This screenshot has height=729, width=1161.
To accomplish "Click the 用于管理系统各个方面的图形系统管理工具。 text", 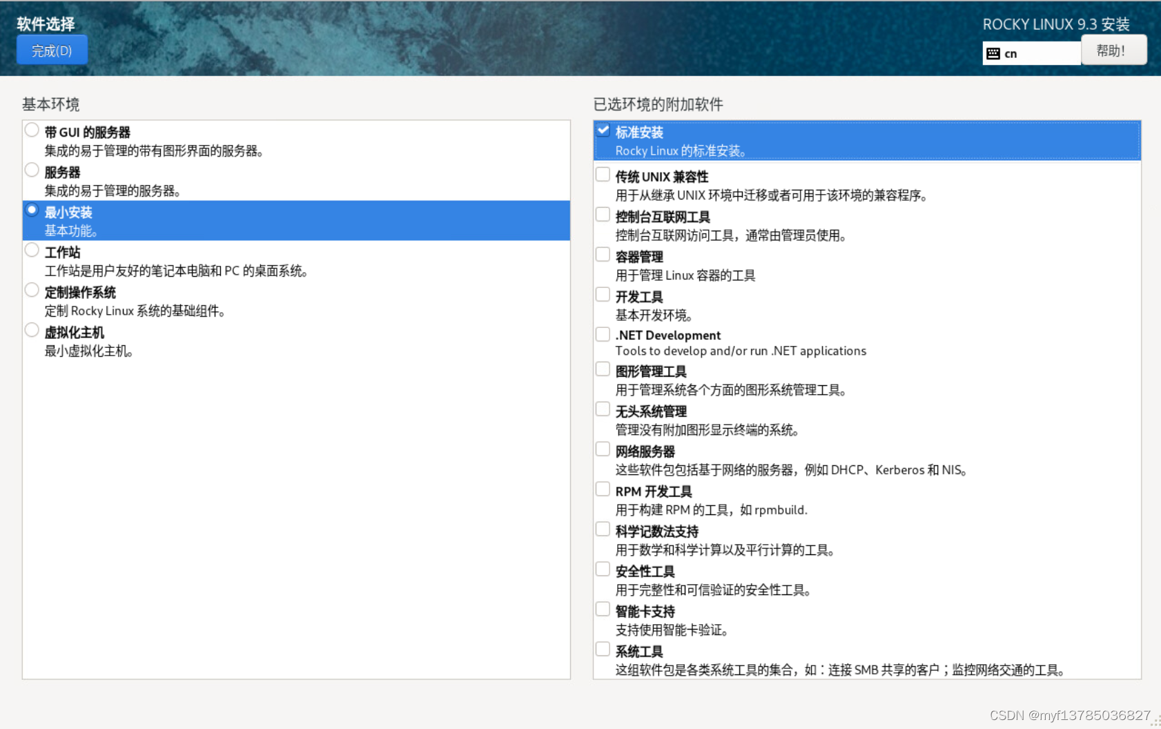I will tap(732, 390).
